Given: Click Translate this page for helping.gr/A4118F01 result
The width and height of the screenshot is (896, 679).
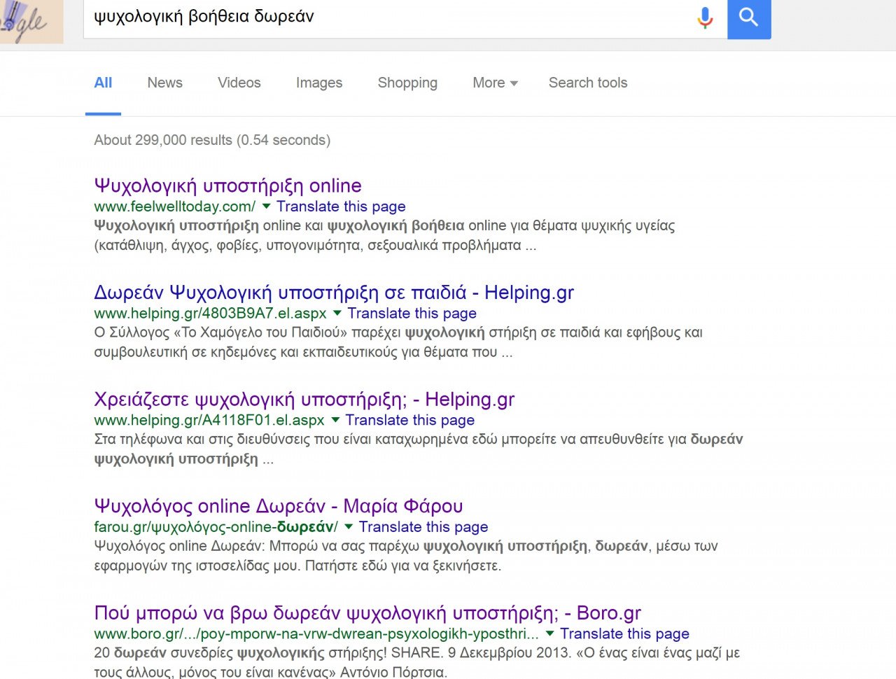Looking at the screenshot, I should click(409, 420).
